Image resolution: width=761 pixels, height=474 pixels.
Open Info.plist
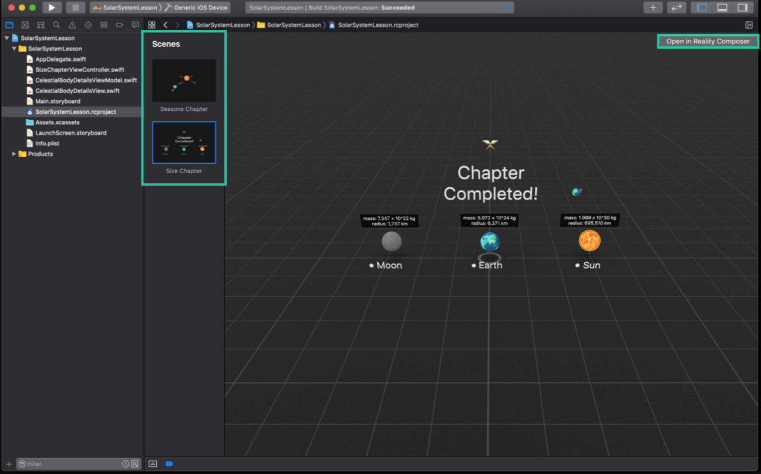point(47,144)
